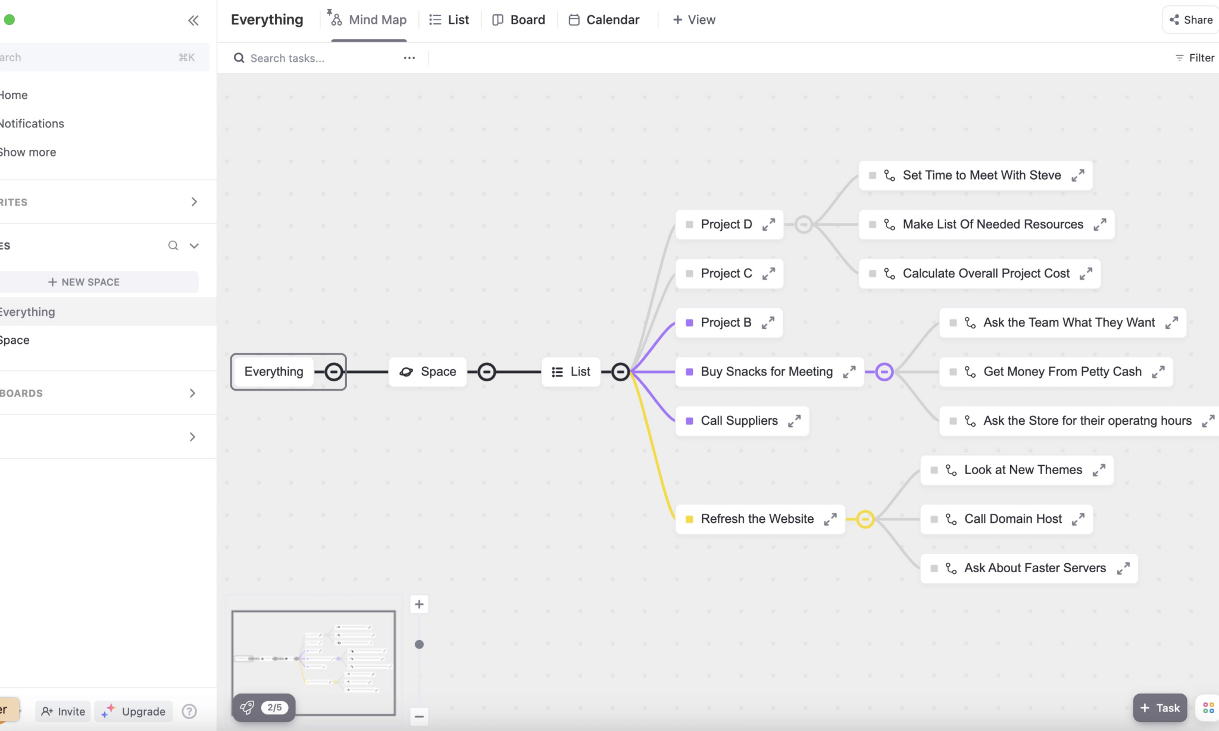
Task: Click the Share button
Action: click(x=1191, y=20)
